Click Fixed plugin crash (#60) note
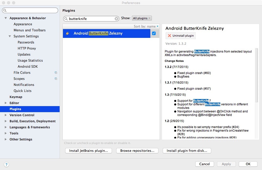Screen dimensions: 262x170 (194, 73)
